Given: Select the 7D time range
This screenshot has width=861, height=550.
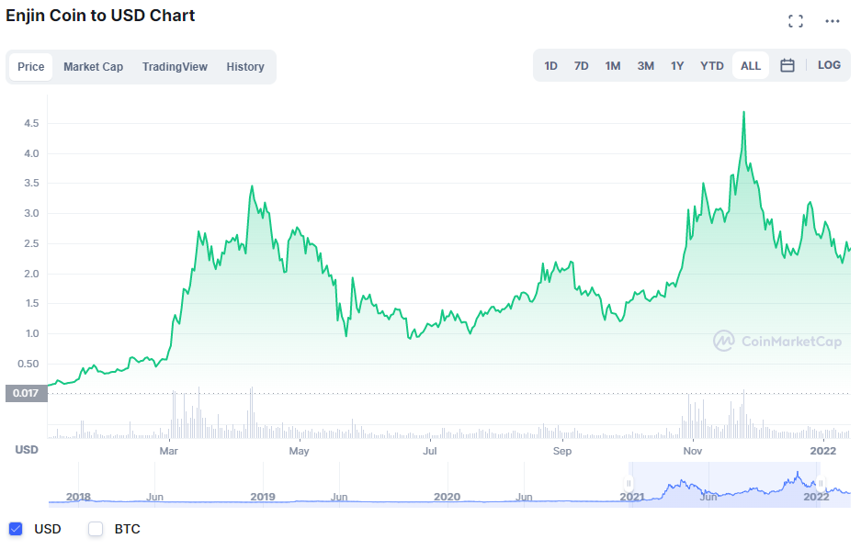Looking at the screenshot, I should coord(581,65).
